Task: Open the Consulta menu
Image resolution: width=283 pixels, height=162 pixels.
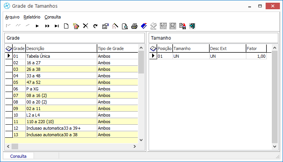Action: (x=53, y=17)
